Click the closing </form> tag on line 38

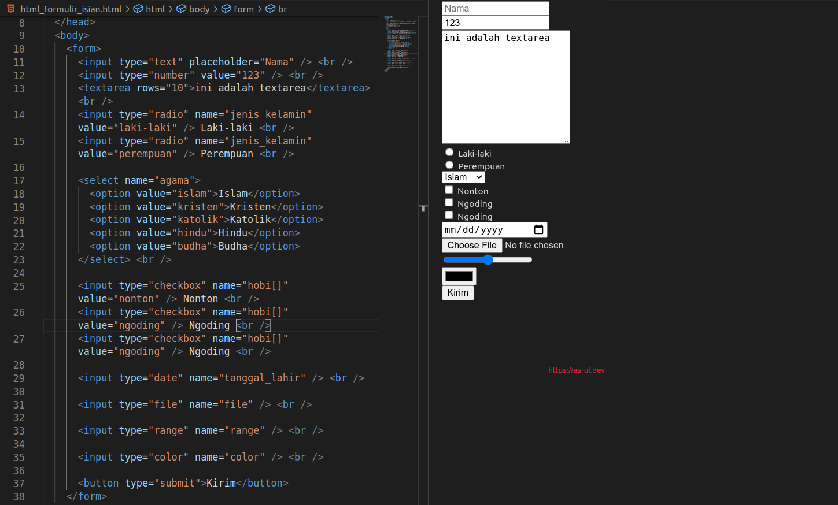point(87,496)
